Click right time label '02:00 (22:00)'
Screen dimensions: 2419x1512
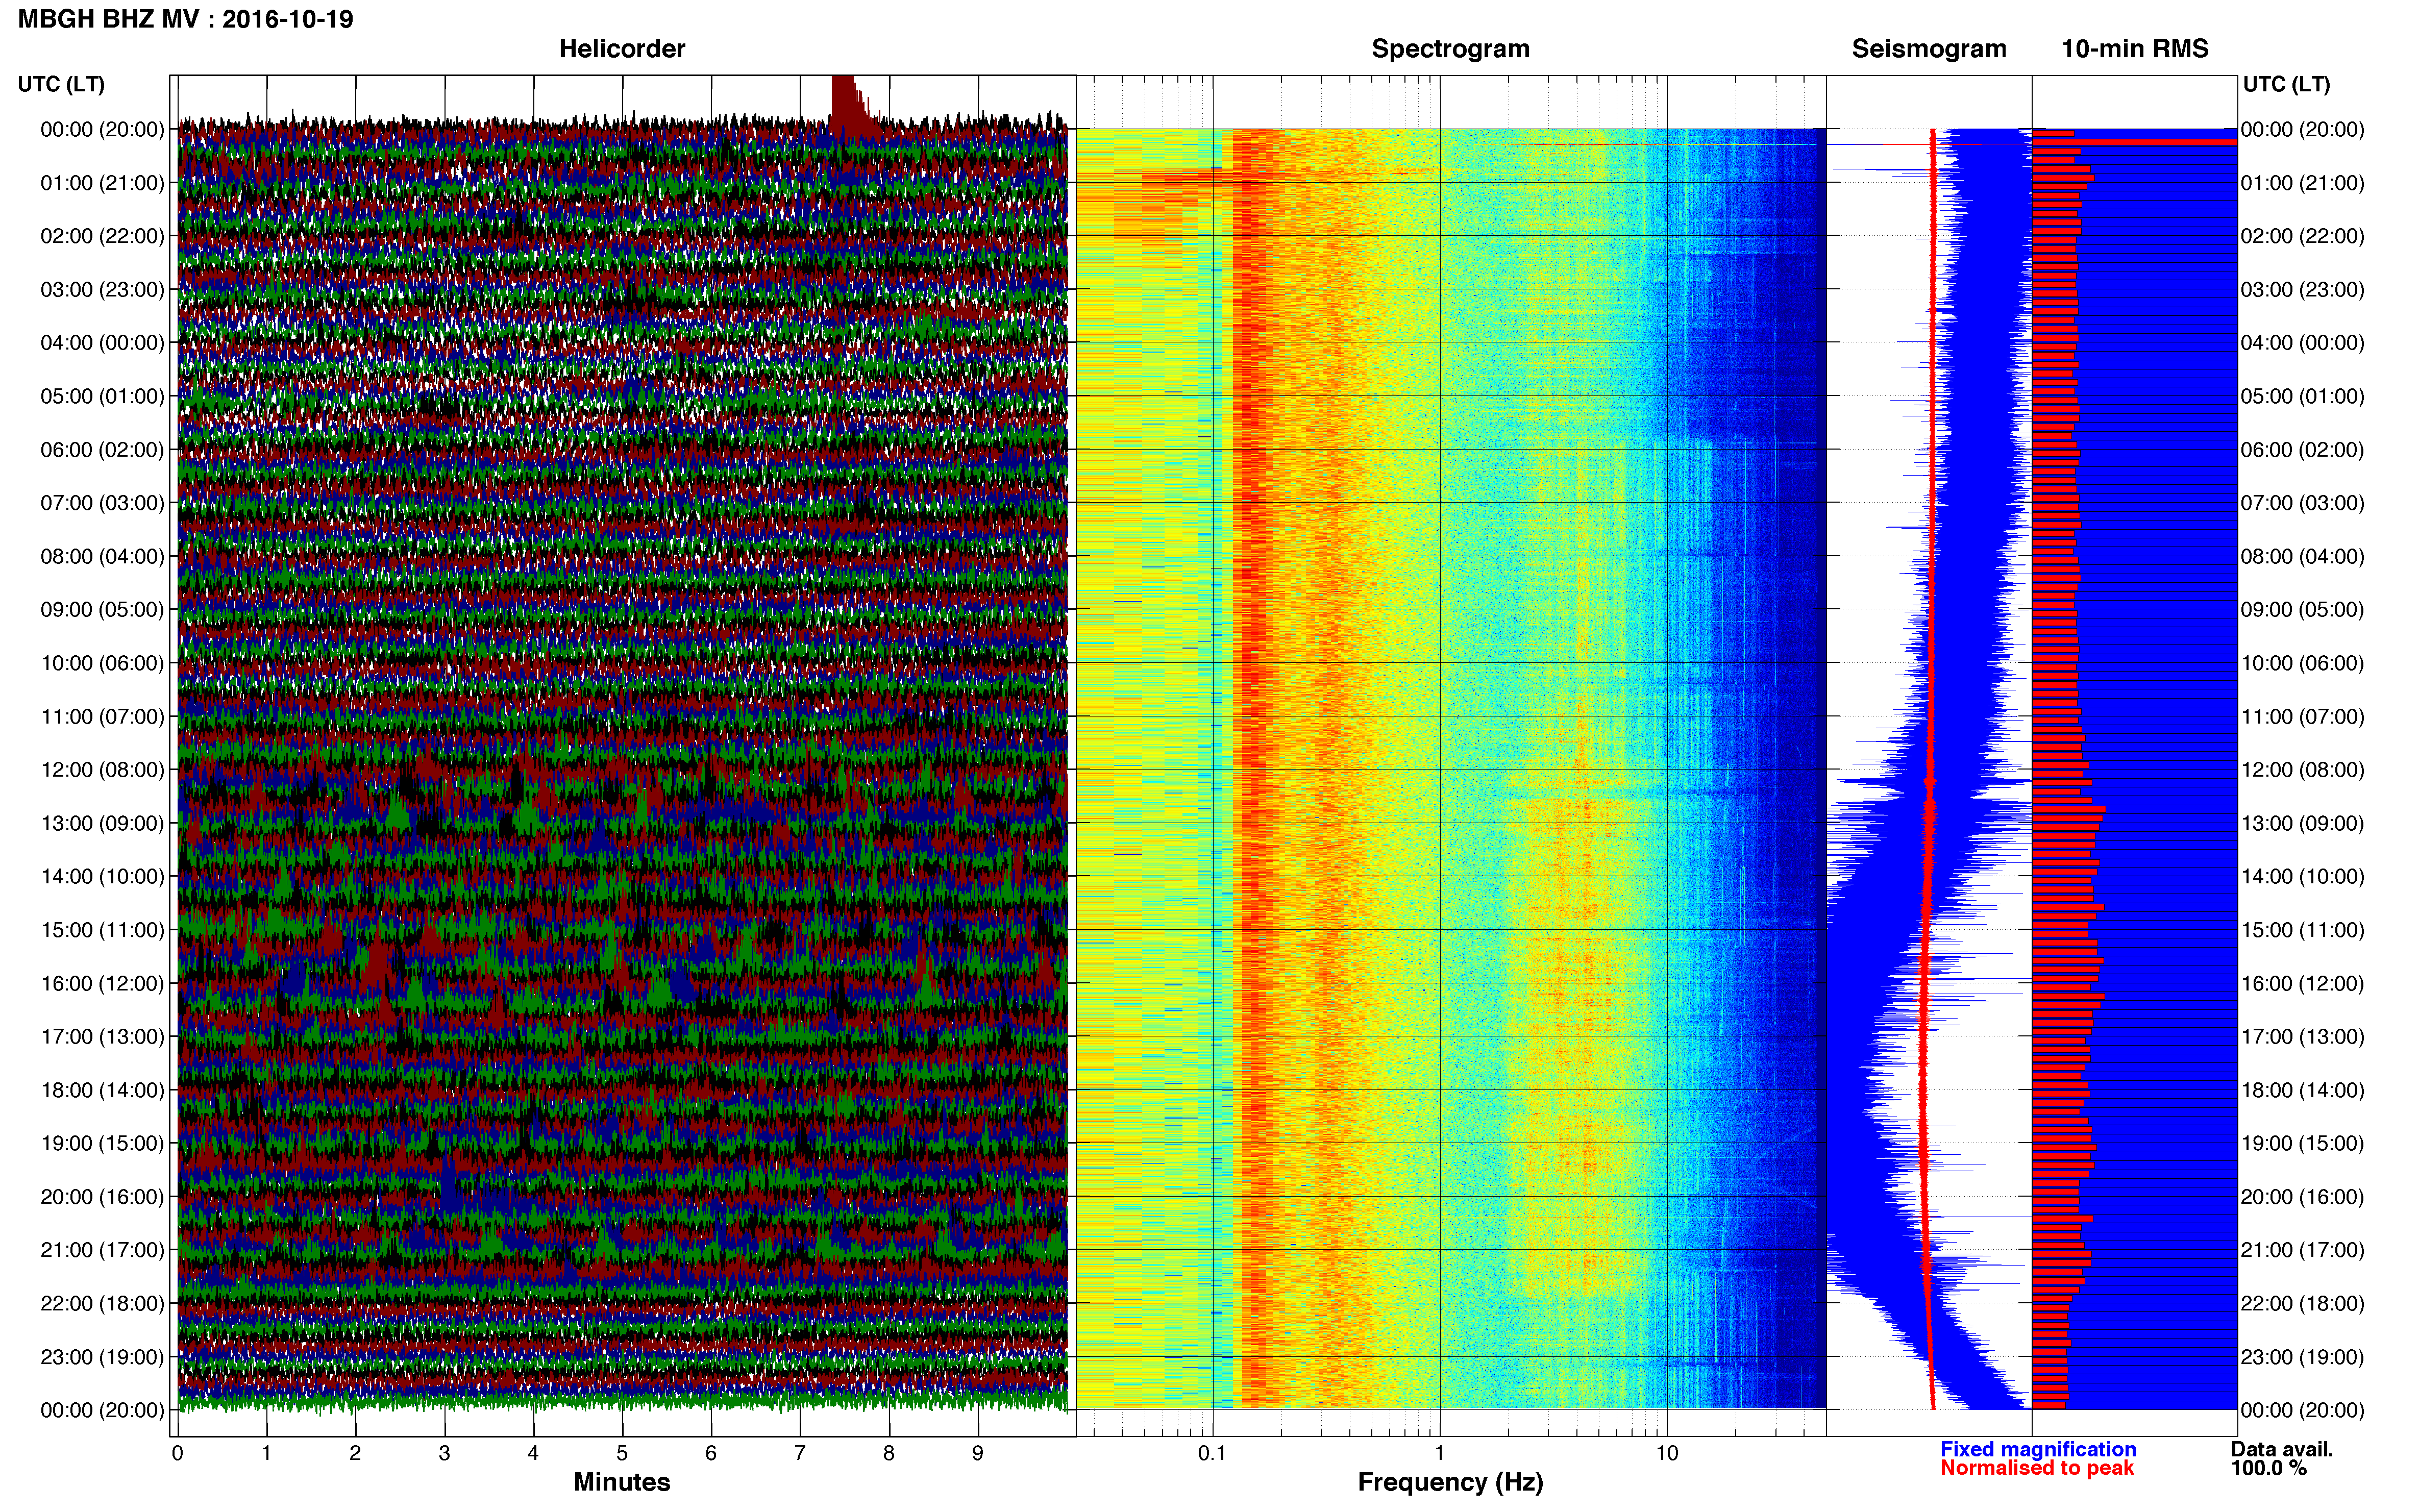coord(2302,235)
